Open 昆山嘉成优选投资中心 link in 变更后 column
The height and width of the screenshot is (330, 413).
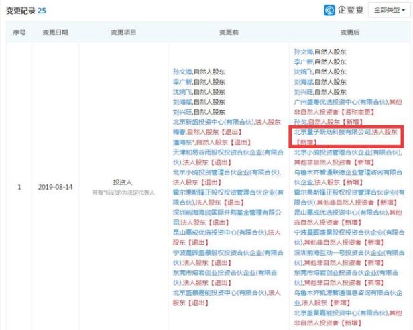click(x=341, y=213)
